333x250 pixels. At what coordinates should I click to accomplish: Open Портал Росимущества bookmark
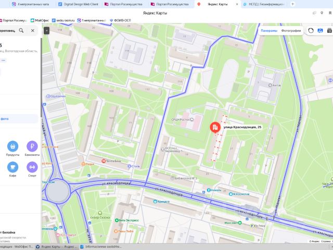pyautogui.click(x=13, y=20)
